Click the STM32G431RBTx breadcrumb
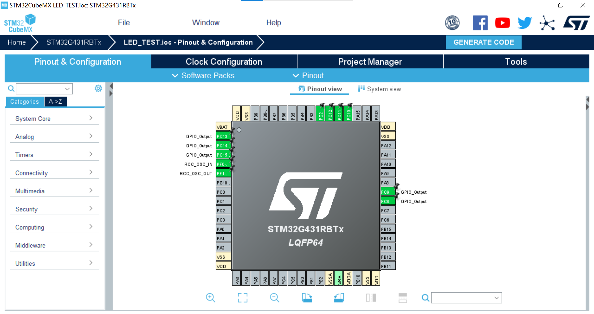The image size is (594, 314). [74, 42]
